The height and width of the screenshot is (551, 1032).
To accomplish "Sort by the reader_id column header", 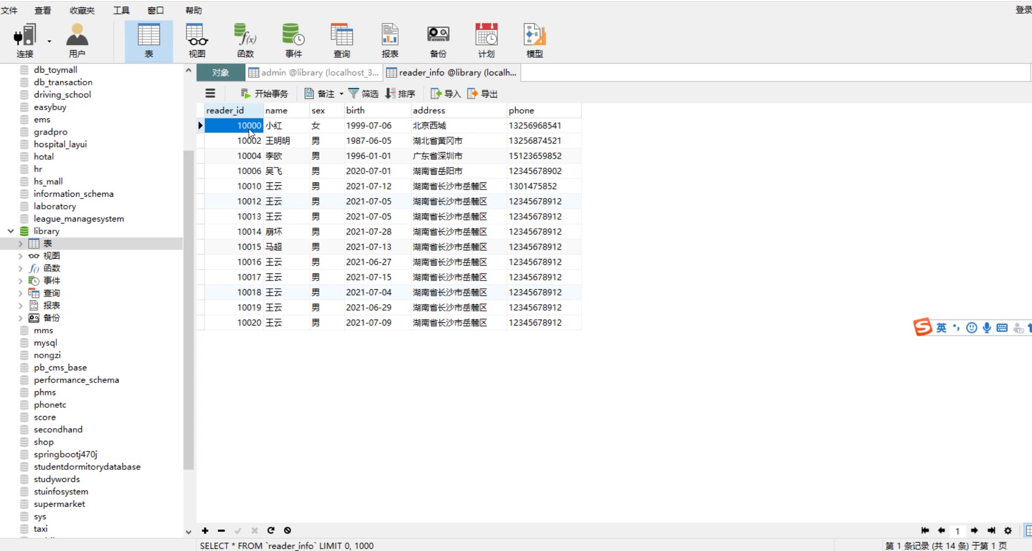I will [234, 110].
